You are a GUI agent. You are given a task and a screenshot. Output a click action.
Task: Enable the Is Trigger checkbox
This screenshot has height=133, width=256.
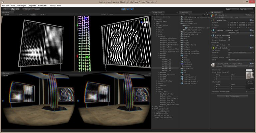coord(229,50)
